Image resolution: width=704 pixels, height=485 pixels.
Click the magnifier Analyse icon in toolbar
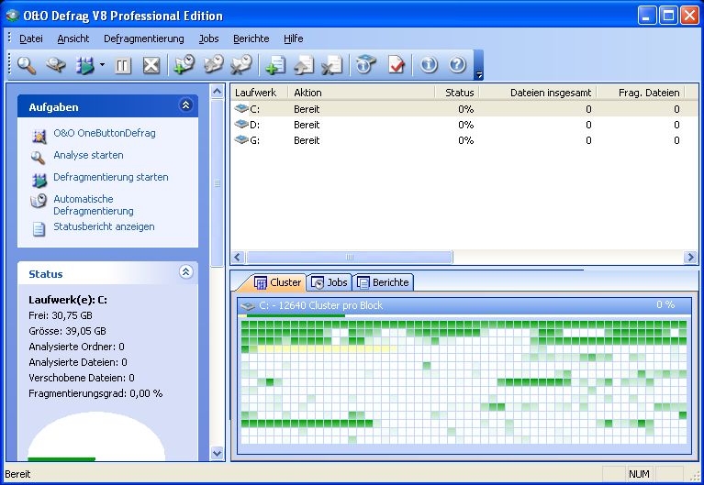(x=27, y=65)
